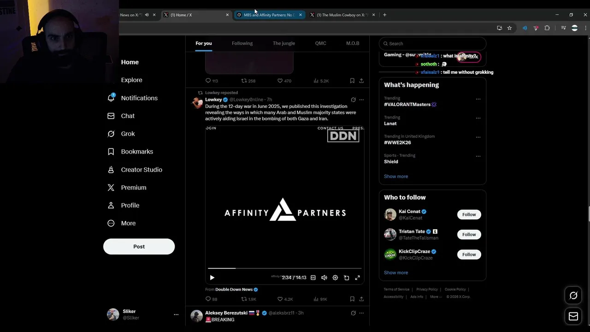Screen dimensions: 590x332
Task: Follow KickClipCraze
Action: pyautogui.click(x=469, y=255)
